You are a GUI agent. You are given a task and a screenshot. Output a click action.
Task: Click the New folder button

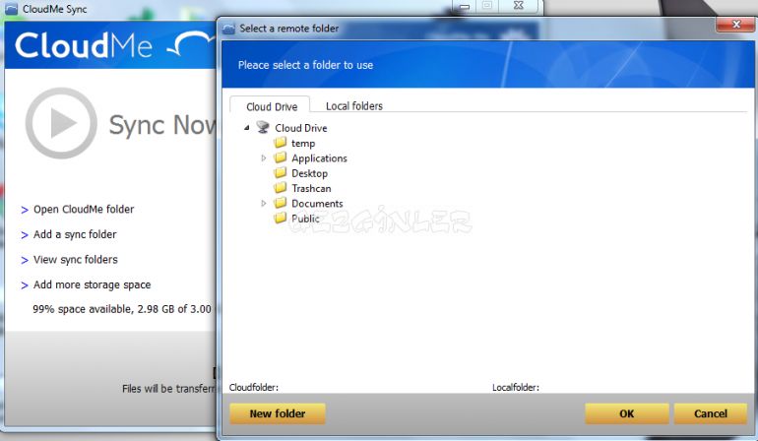pos(277,413)
